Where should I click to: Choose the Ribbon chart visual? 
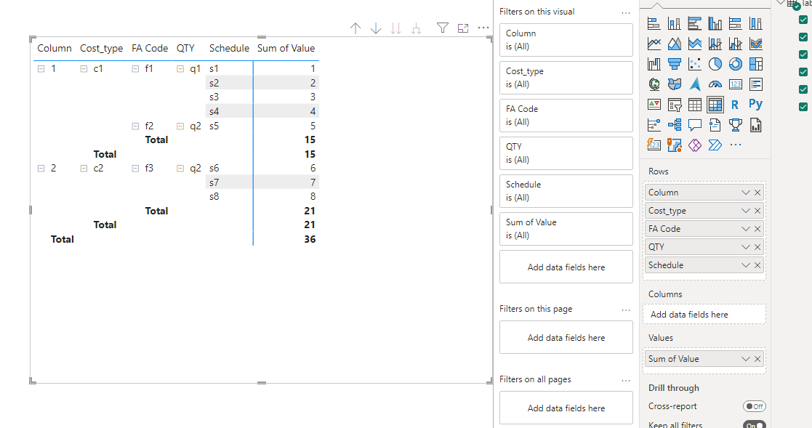pyautogui.click(x=755, y=44)
